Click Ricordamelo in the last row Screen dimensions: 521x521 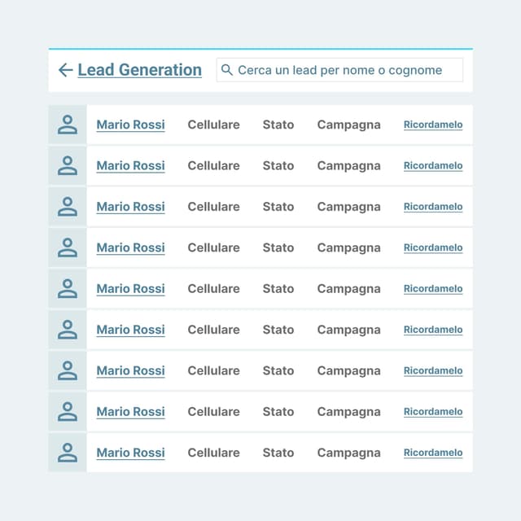click(433, 453)
